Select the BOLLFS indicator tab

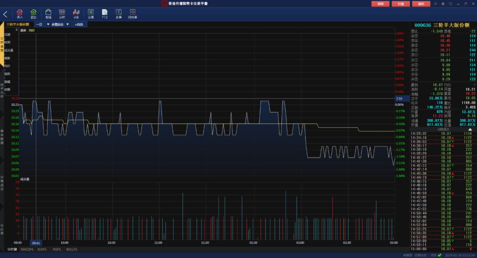click(x=72, y=249)
